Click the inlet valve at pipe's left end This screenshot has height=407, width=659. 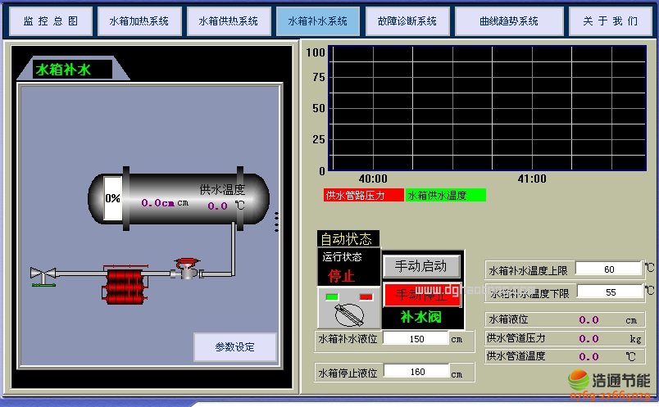[x=40, y=275]
